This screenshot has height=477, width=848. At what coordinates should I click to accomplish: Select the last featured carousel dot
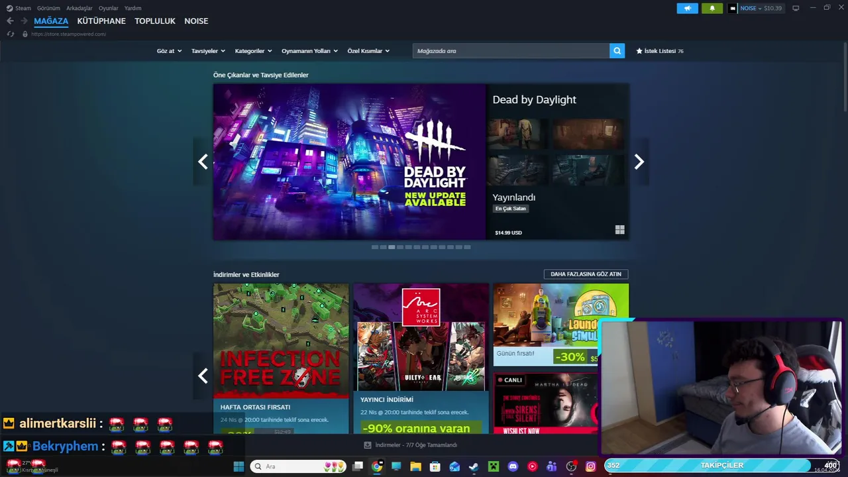(x=468, y=247)
